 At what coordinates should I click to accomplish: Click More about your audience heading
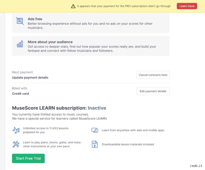[50, 42]
